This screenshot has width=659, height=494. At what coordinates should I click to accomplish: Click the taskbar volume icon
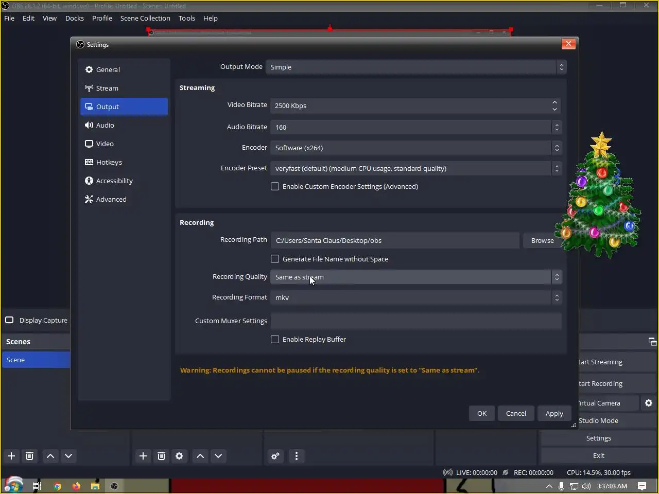pyautogui.click(x=586, y=486)
